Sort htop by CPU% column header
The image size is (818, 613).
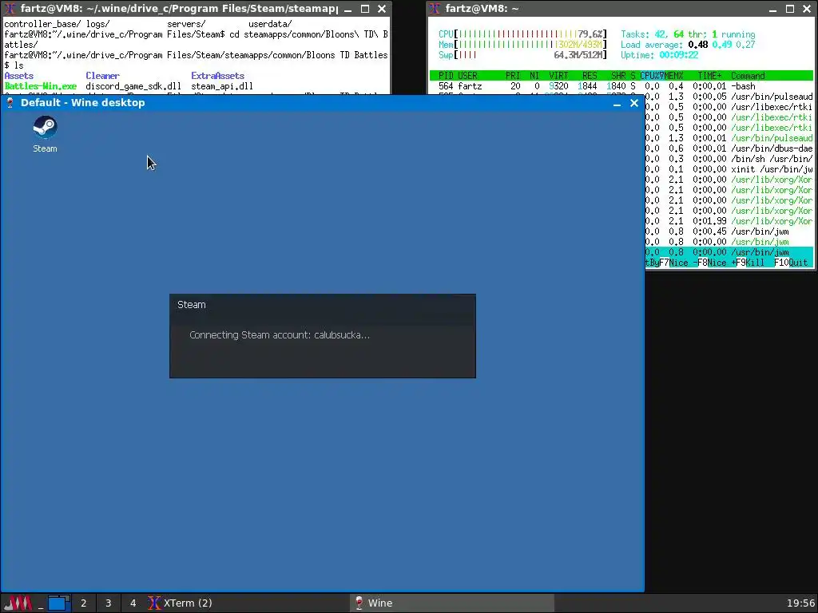click(651, 76)
